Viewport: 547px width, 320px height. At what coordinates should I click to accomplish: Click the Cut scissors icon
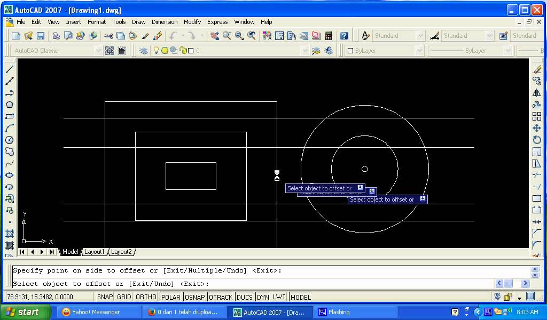pos(108,36)
